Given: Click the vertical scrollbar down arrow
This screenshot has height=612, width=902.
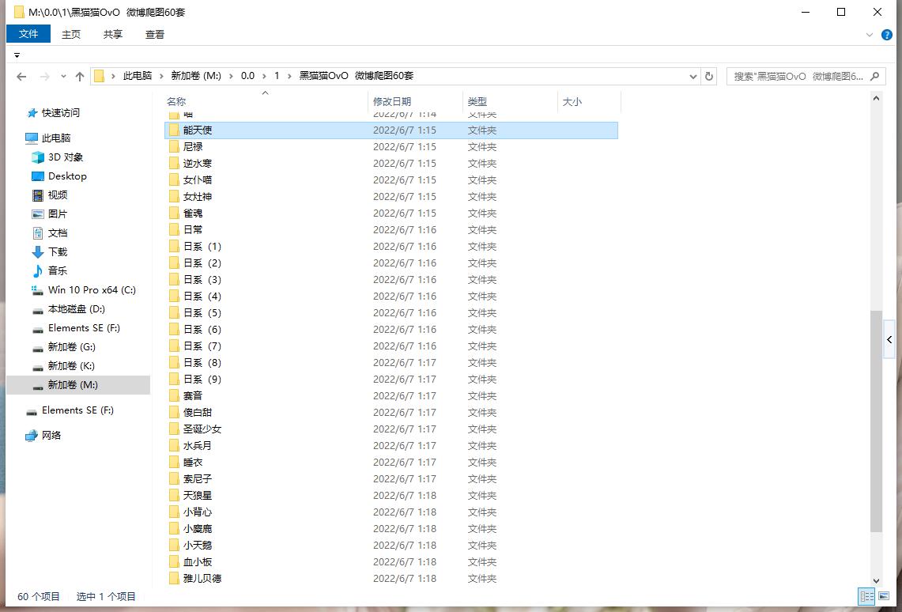Looking at the screenshot, I should pyautogui.click(x=876, y=581).
